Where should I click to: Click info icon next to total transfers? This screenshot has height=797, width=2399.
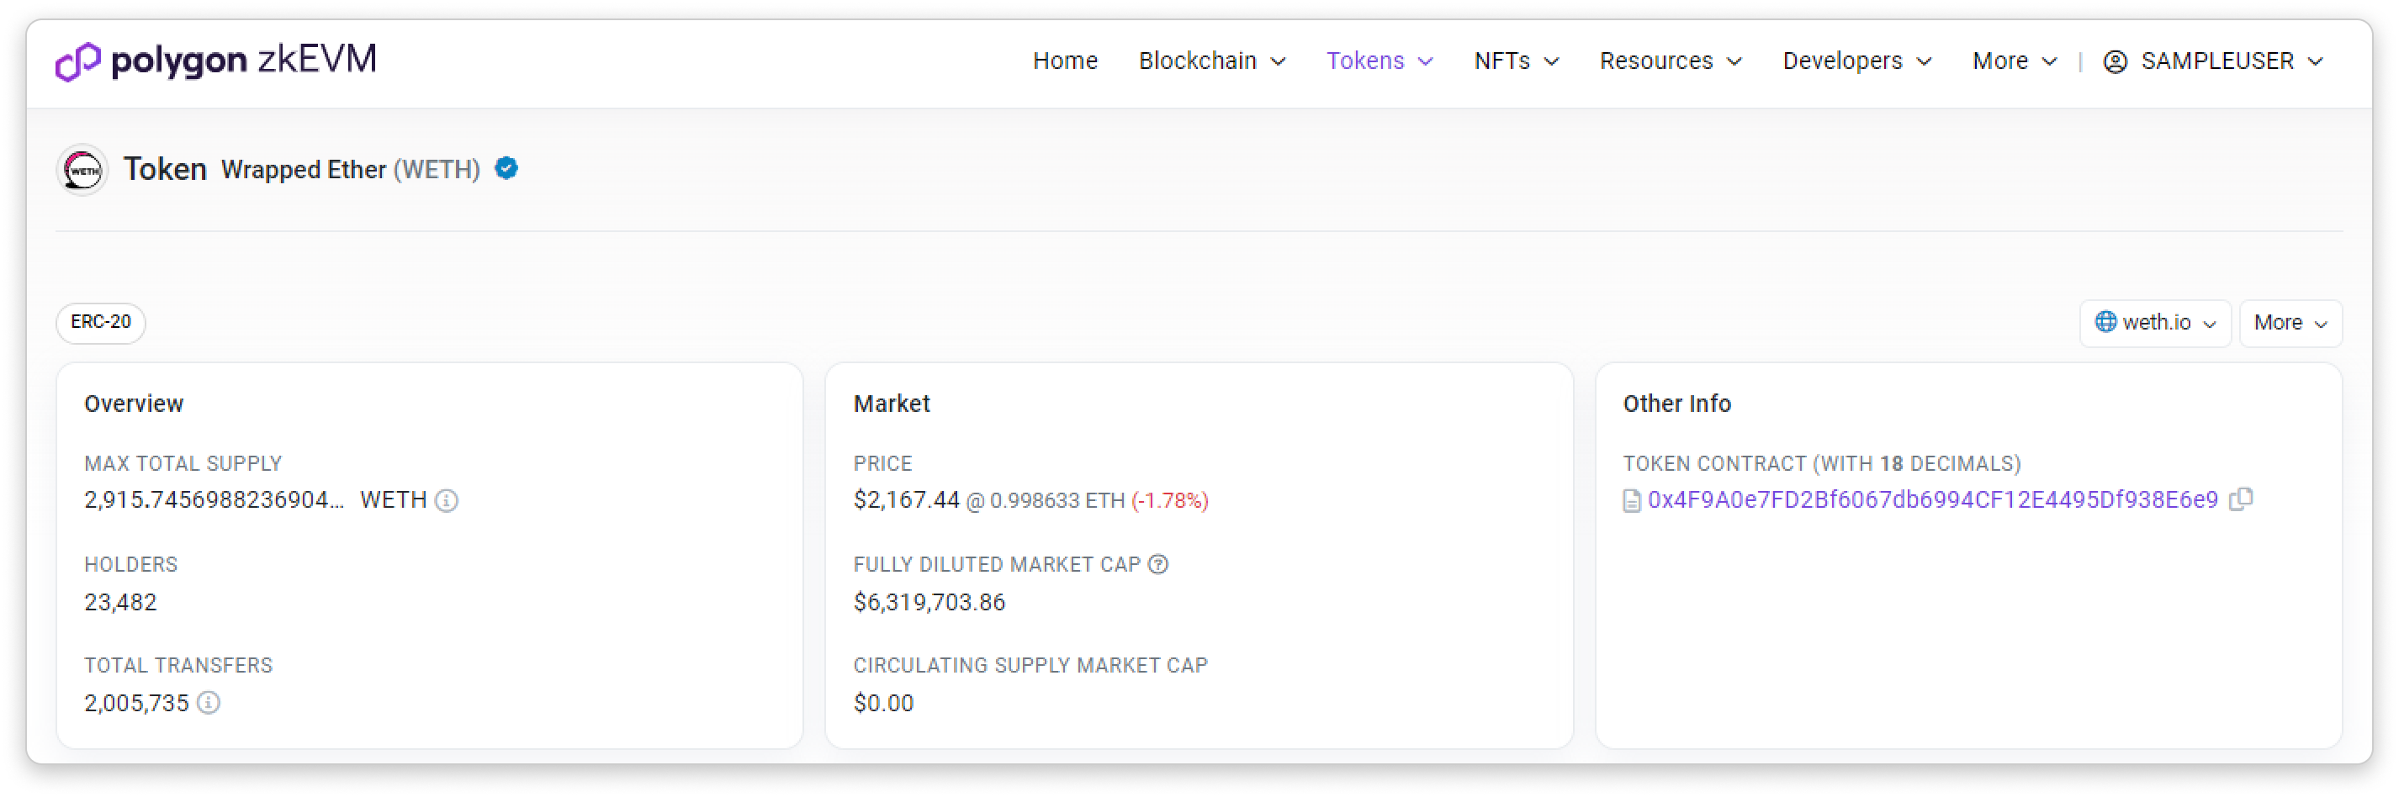click(x=209, y=703)
